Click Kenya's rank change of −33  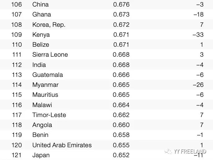(198, 35)
